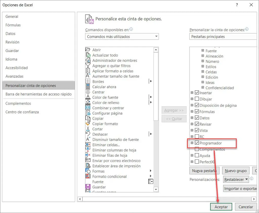Select the Formato condicional icon
Image resolution: width=259 pixels, height=213 pixels.
(x=88, y=176)
